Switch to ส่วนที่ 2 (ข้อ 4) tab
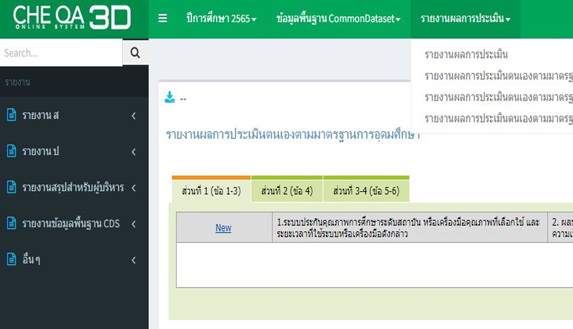Image resolution: width=573 pixels, height=329 pixels. [286, 191]
